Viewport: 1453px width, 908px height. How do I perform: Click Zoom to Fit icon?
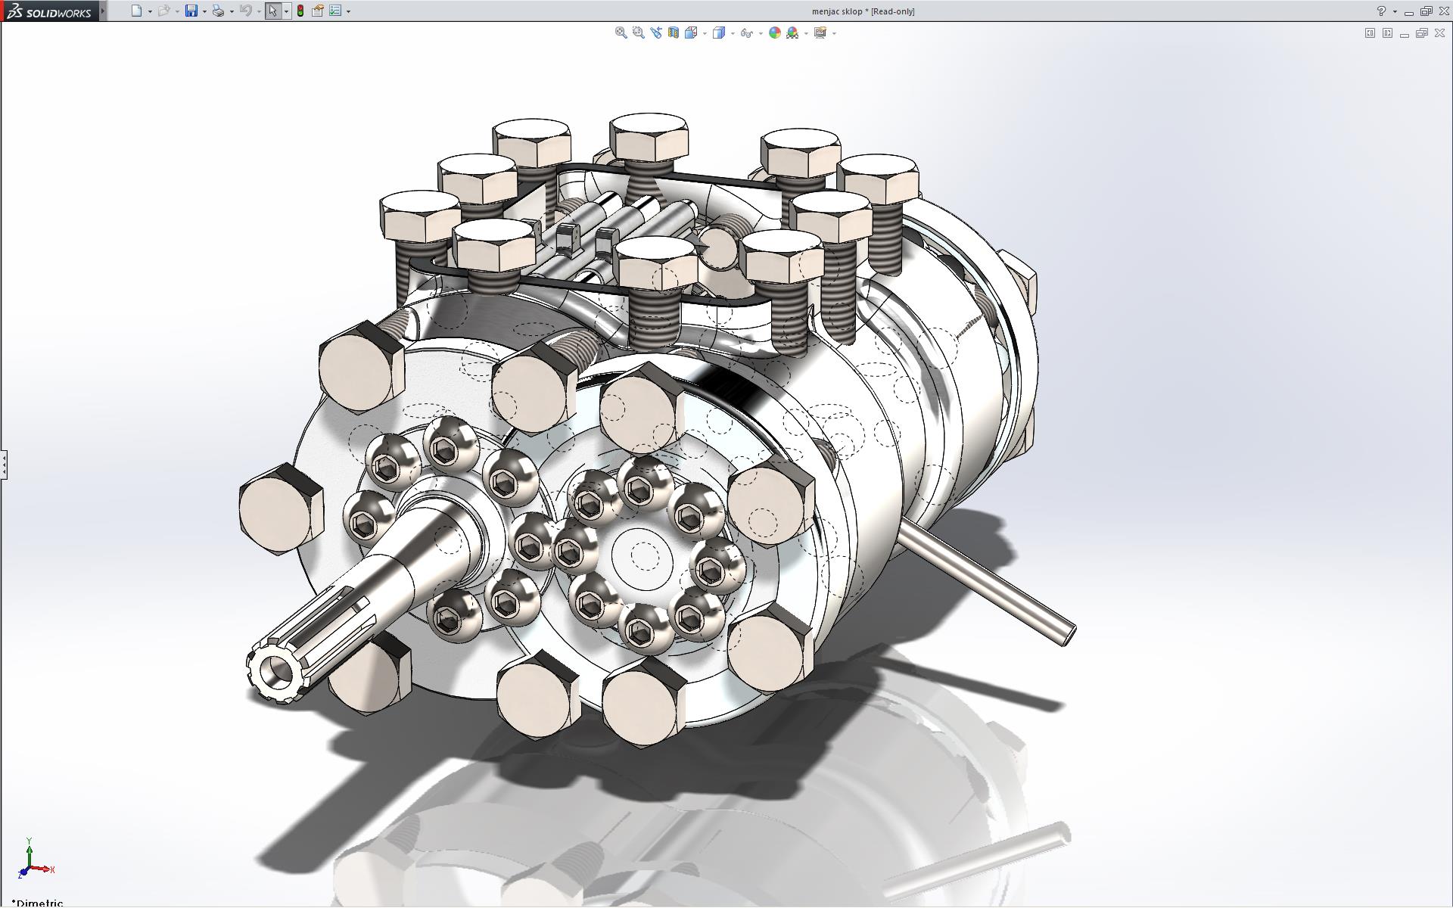click(x=621, y=33)
